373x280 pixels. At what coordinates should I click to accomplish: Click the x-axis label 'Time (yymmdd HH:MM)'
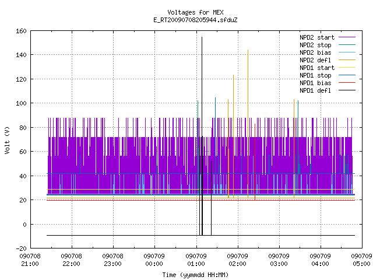(195, 275)
